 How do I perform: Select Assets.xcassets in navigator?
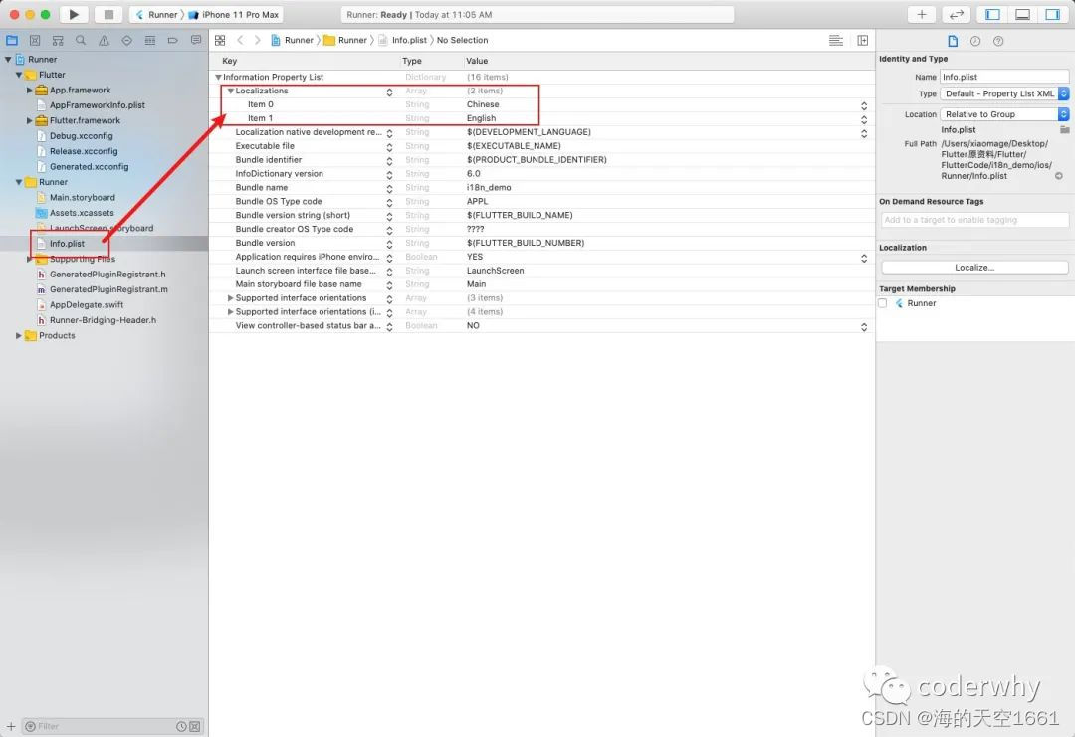pyautogui.click(x=82, y=213)
